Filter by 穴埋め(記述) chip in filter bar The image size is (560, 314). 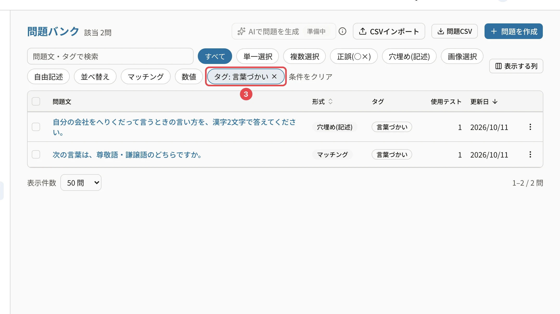(x=409, y=56)
